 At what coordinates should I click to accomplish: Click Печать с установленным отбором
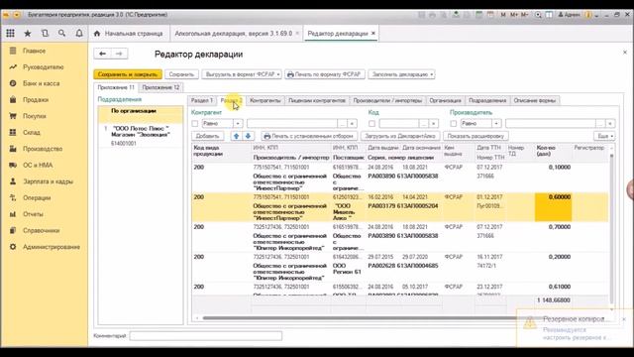(x=309, y=136)
